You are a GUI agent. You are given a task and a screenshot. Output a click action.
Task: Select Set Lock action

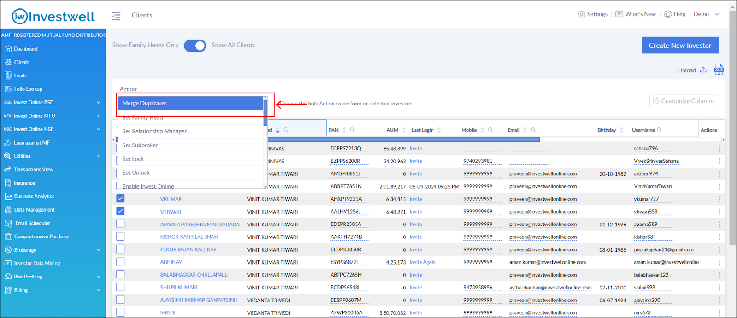point(191,159)
